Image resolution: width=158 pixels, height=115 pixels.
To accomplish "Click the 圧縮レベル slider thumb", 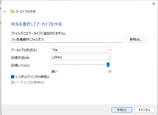I will pos(108,65).
